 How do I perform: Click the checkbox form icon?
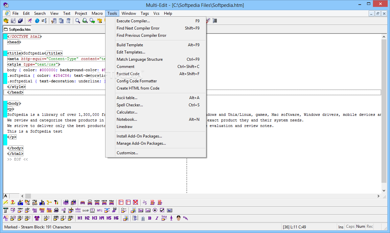(162, 210)
